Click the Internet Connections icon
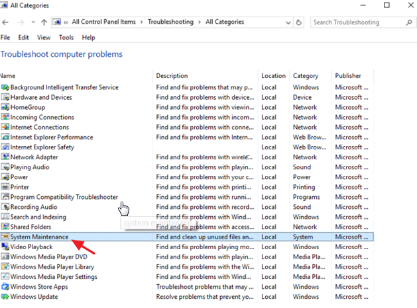 pyautogui.click(x=5, y=127)
